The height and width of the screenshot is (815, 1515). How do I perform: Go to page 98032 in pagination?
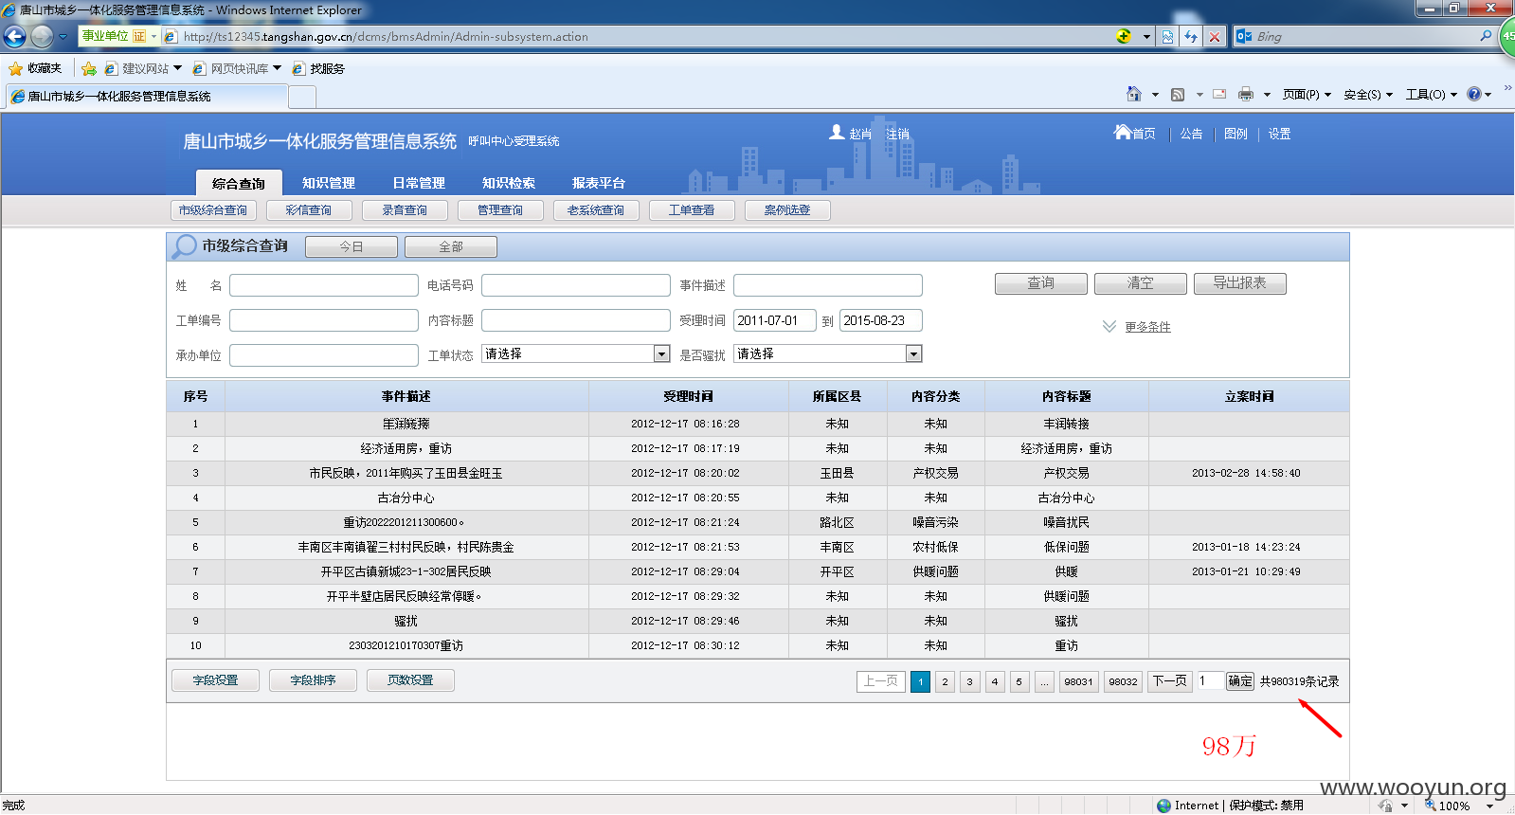(x=1124, y=681)
